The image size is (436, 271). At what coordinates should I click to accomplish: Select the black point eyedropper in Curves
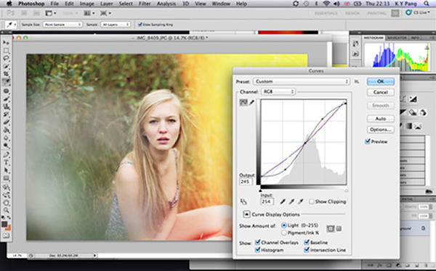click(283, 201)
